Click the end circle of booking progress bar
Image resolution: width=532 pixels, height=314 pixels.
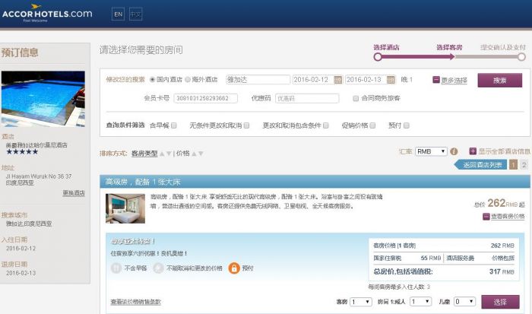[x=521, y=57]
